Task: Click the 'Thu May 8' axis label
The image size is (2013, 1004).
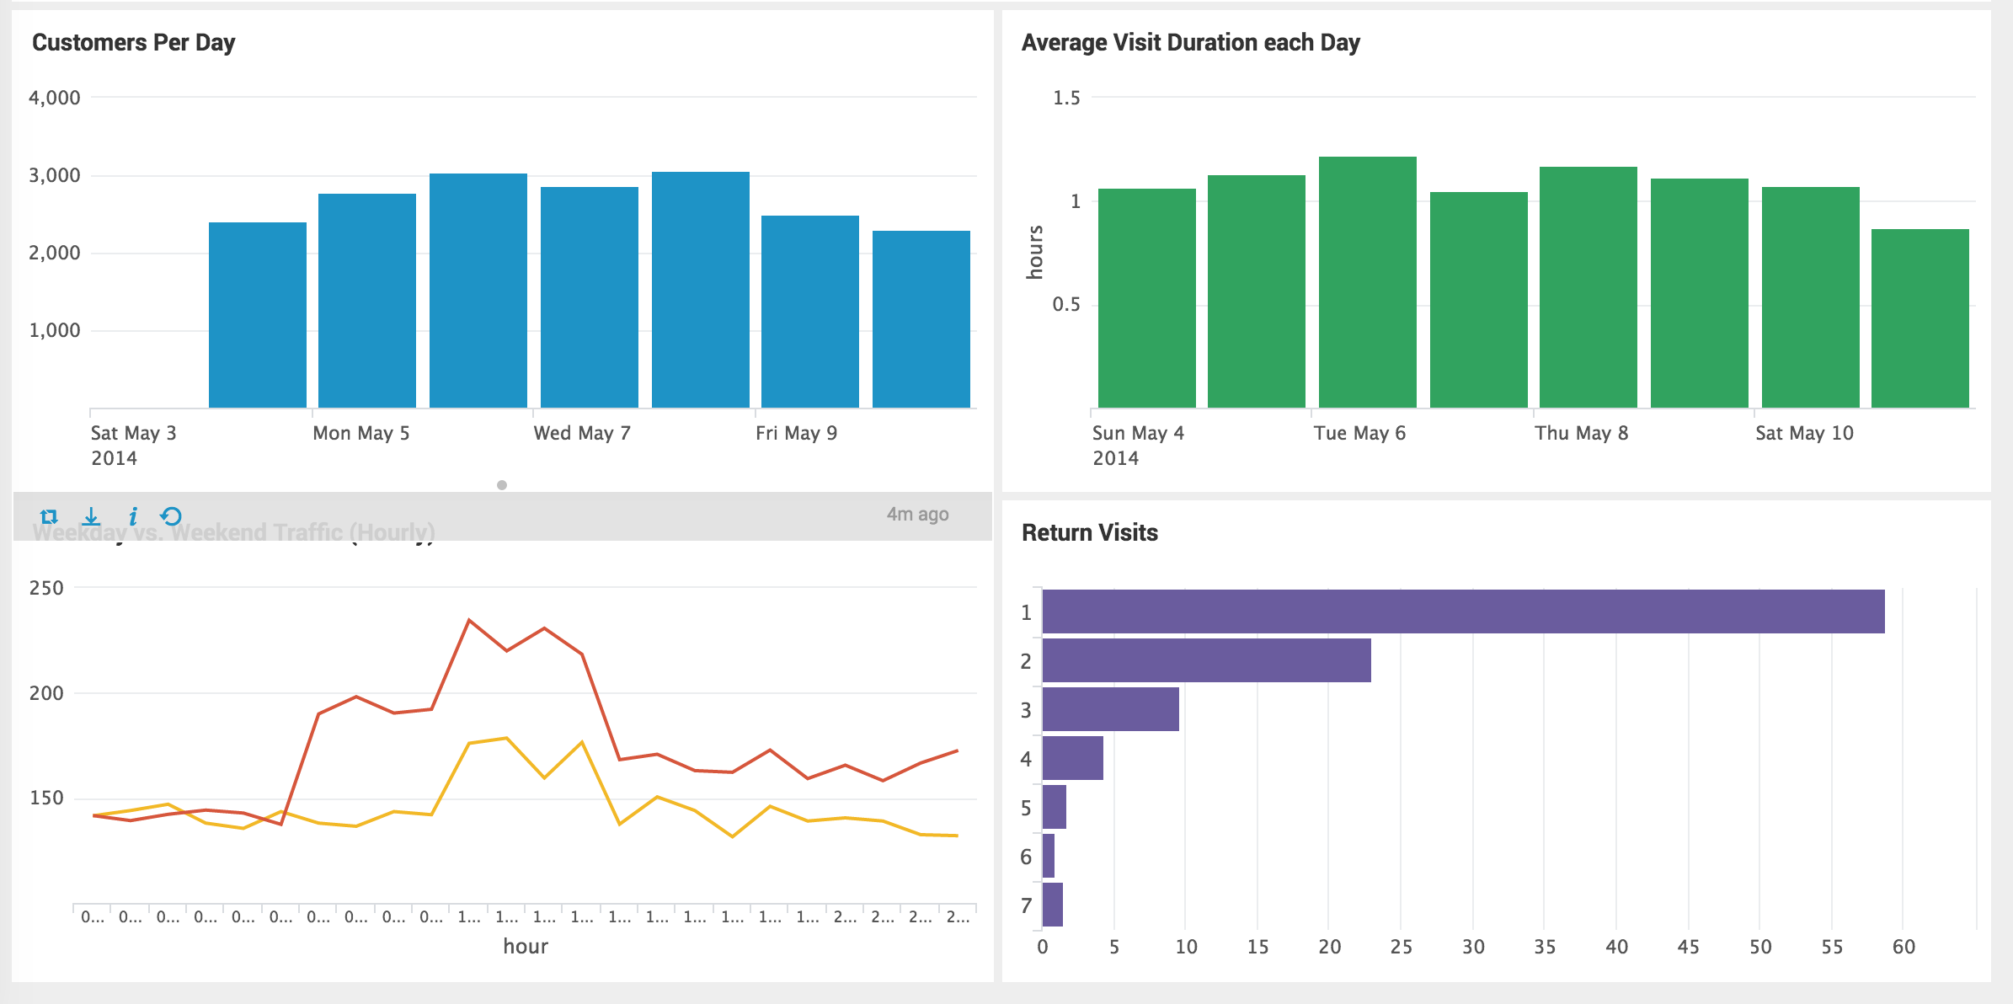Action: (1582, 433)
